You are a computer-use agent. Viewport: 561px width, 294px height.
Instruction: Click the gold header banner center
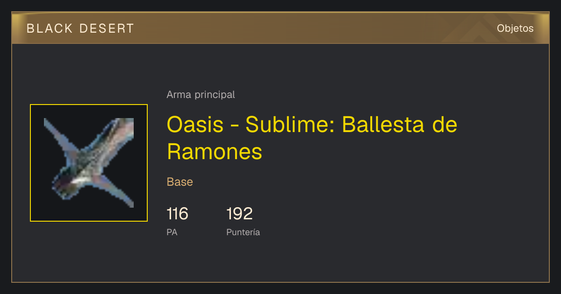coord(280,28)
